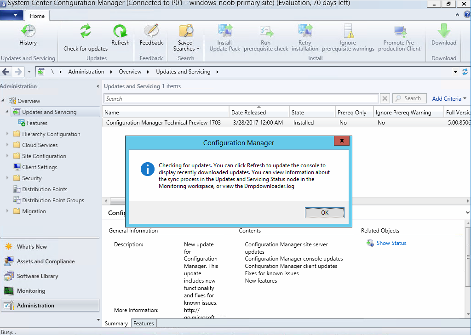471x335 pixels.
Task: Select the Home ribbon tab
Action: (37, 16)
